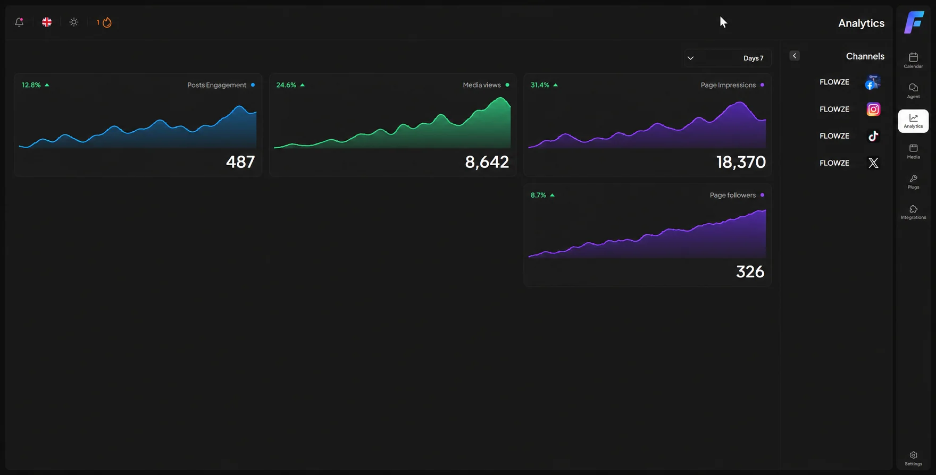Open Media in the sidebar

(913, 151)
